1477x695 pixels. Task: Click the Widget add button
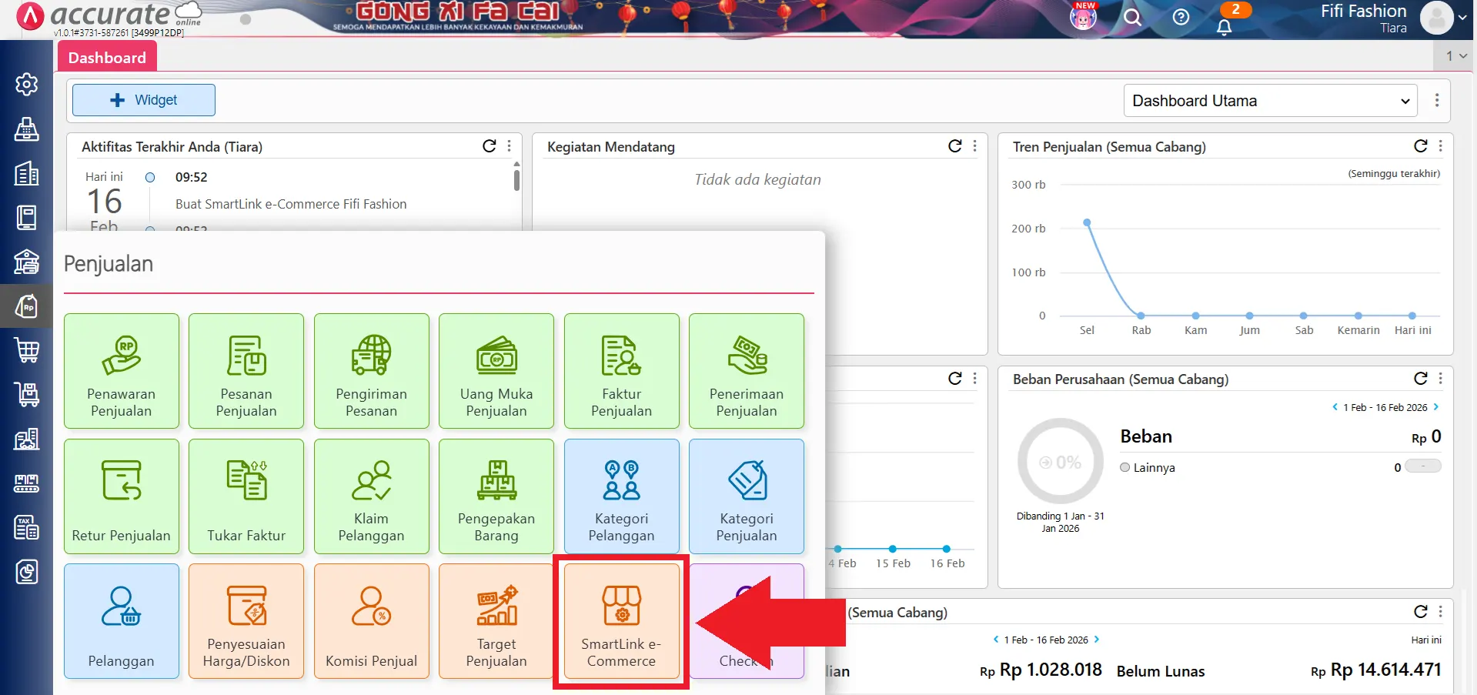[x=143, y=99]
